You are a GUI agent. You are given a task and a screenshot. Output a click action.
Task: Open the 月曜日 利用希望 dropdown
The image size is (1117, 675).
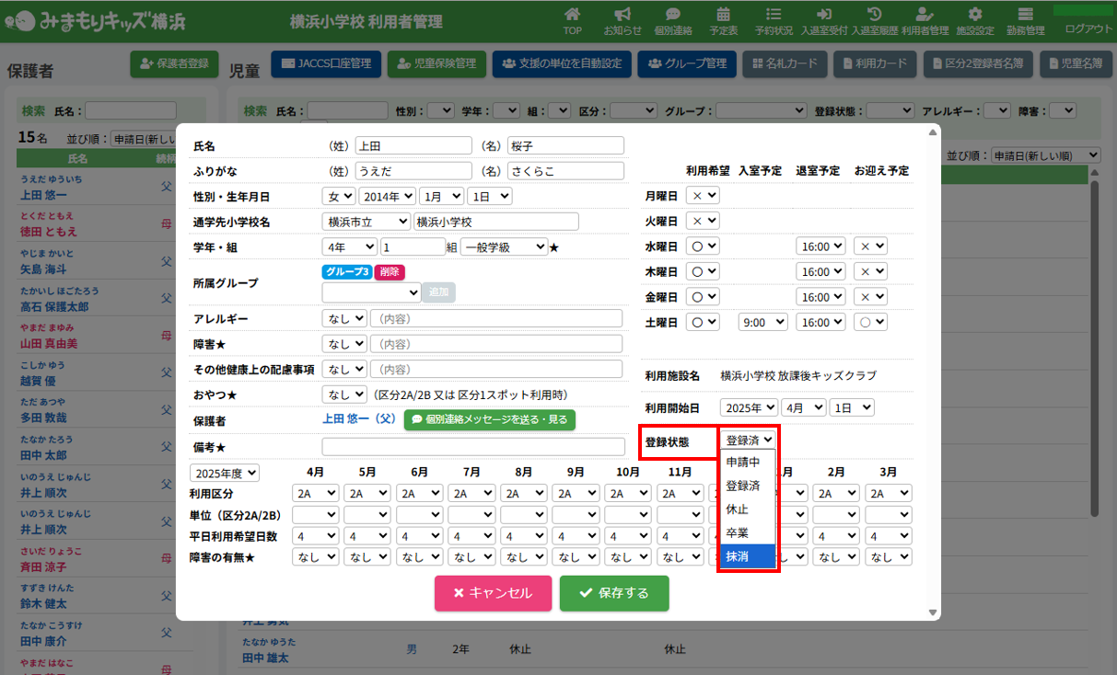pos(704,196)
